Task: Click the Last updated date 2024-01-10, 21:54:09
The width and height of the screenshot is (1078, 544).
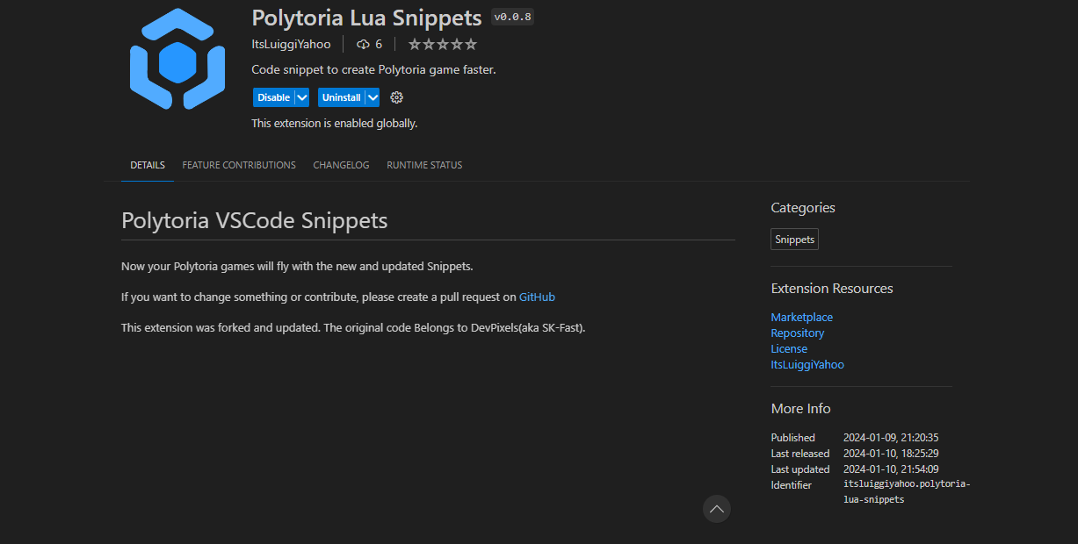Action: coord(891,469)
